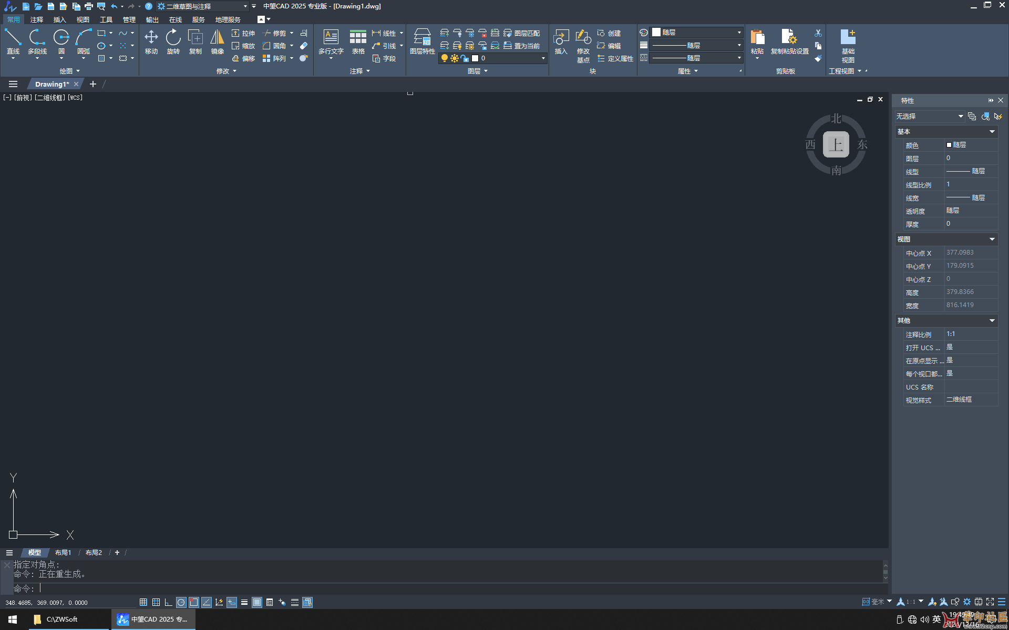This screenshot has width=1009, height=630.
Task: Open quick select in properties panel
Action: (997, 116)
